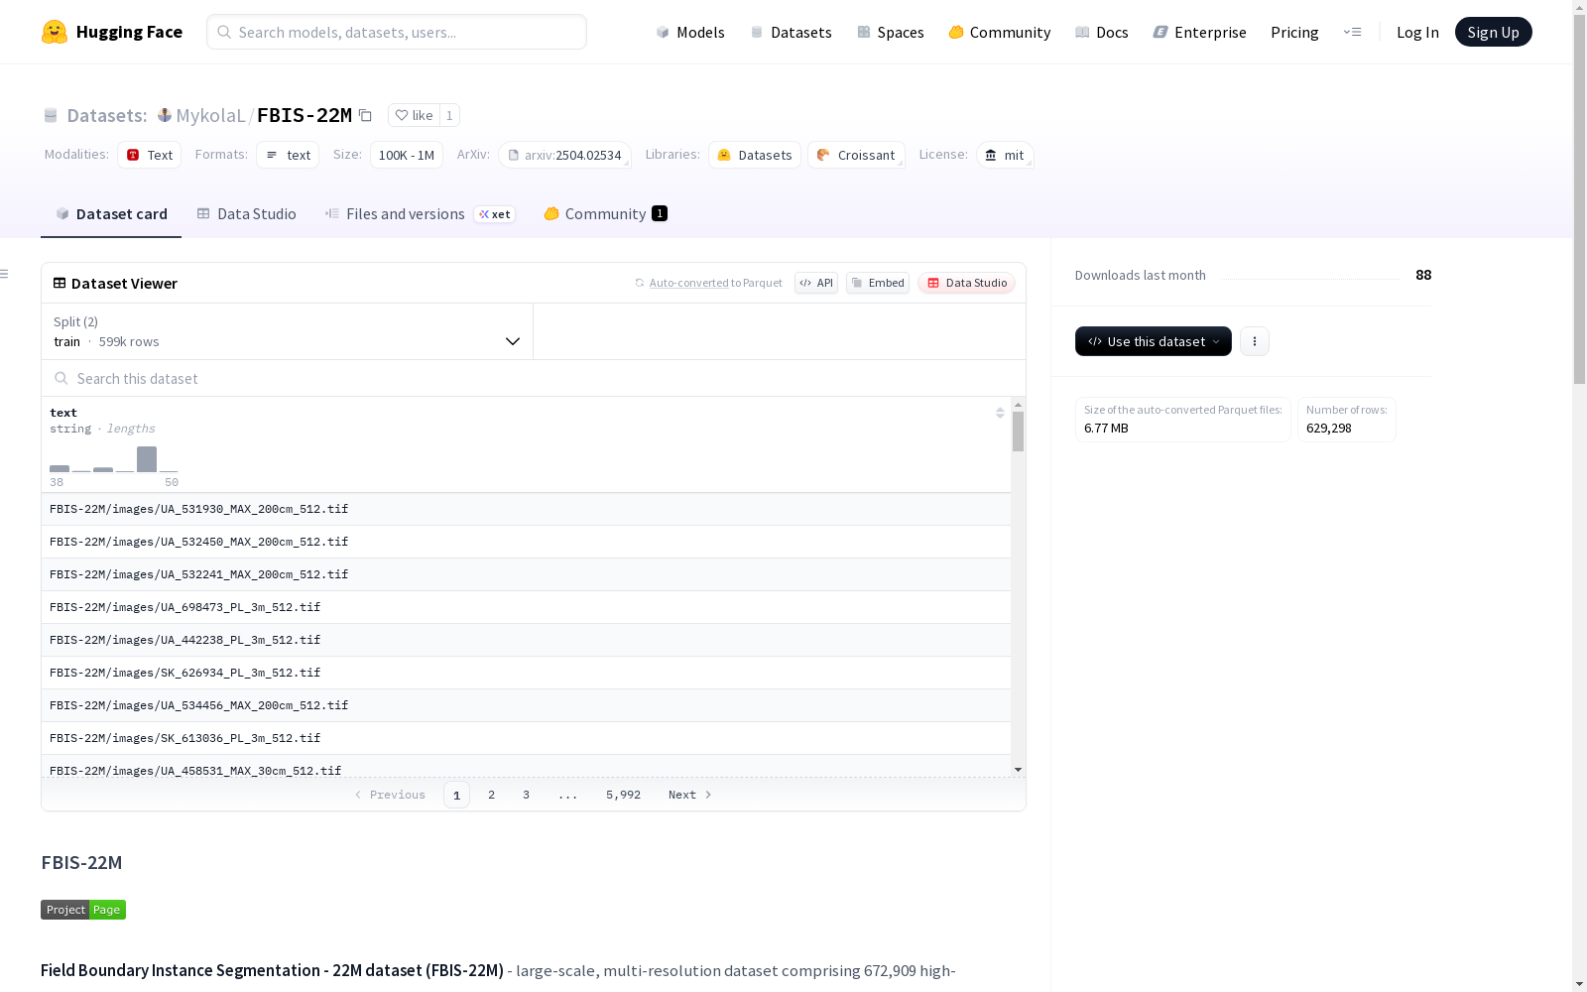
Task: Click the heart like icon
Action: [401, 115]
